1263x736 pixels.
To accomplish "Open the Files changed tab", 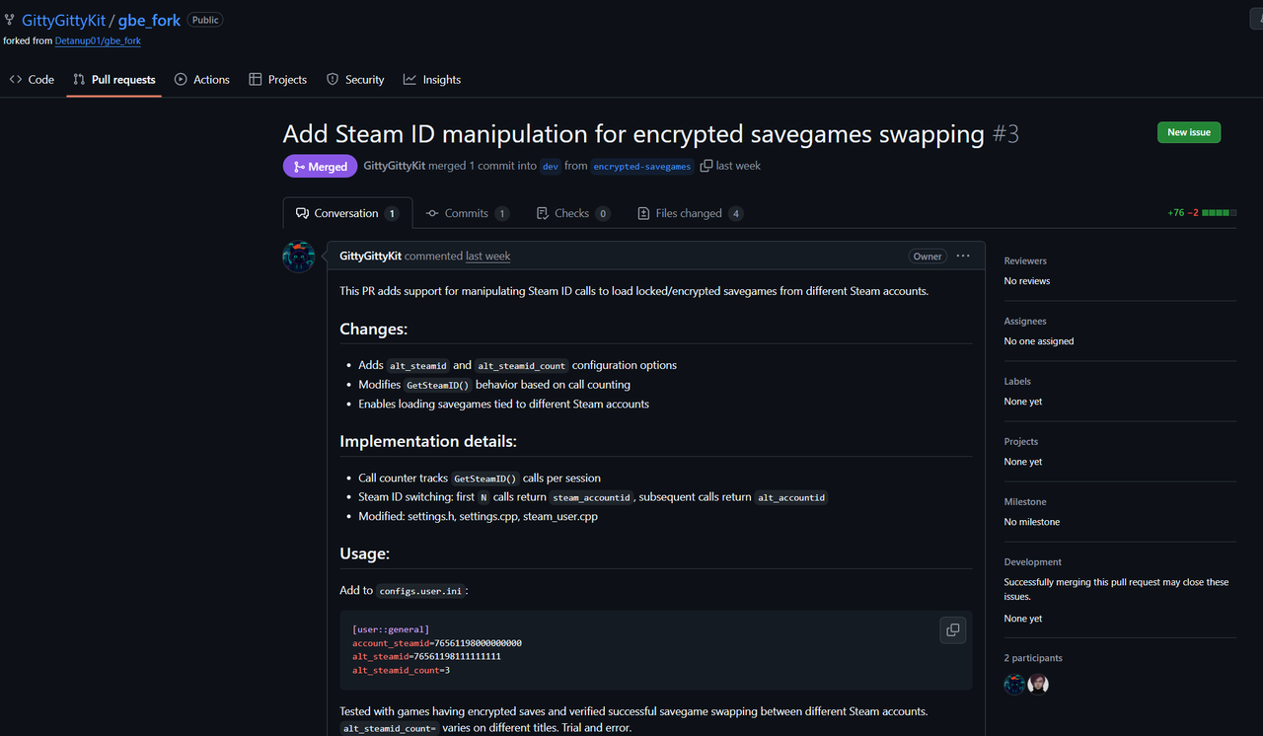I will pos(691,213).
